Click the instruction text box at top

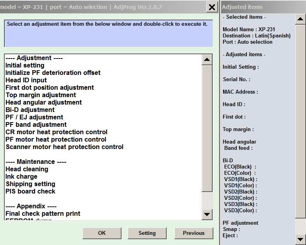click(109, 34)
